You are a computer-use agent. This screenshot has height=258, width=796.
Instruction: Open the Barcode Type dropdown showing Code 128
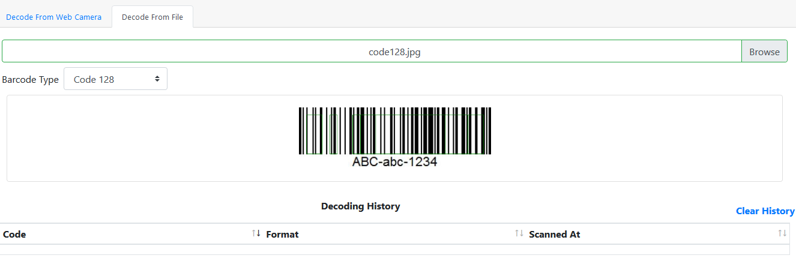pyautogui.click(x=115, y=79)
